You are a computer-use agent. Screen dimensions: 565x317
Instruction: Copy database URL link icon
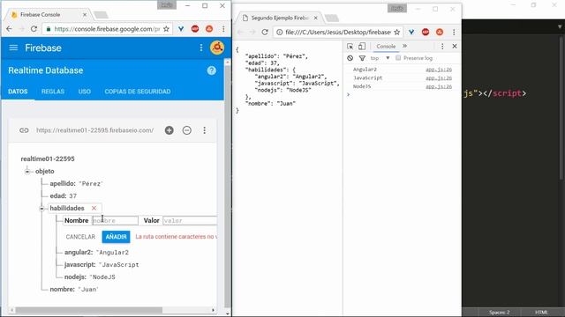[x=24, y=130]
